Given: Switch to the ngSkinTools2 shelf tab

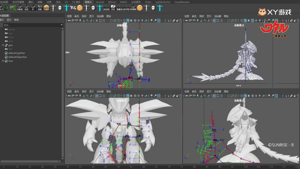Looking at the screenshot, I should (163, 2).
